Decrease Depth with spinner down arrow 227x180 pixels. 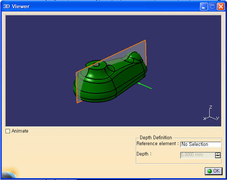click(x=218, y=157)
